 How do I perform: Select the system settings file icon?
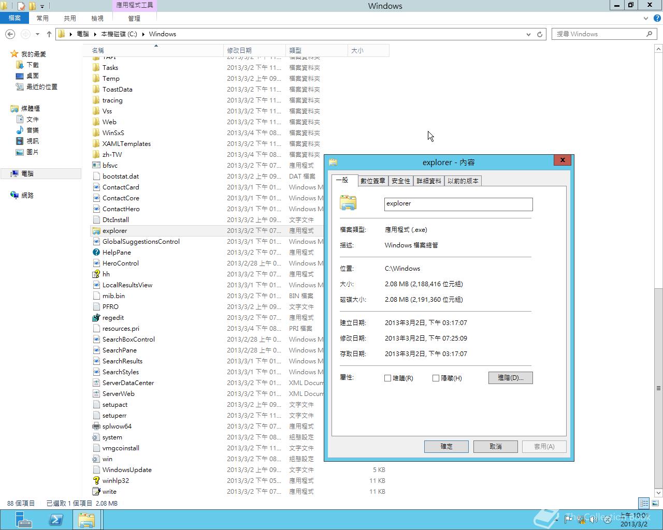click(96, 437)
